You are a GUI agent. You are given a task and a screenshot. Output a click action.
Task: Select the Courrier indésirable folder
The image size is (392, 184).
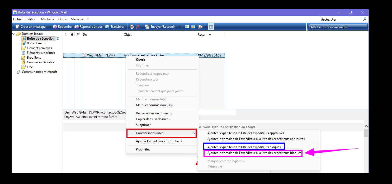point(40,62)
